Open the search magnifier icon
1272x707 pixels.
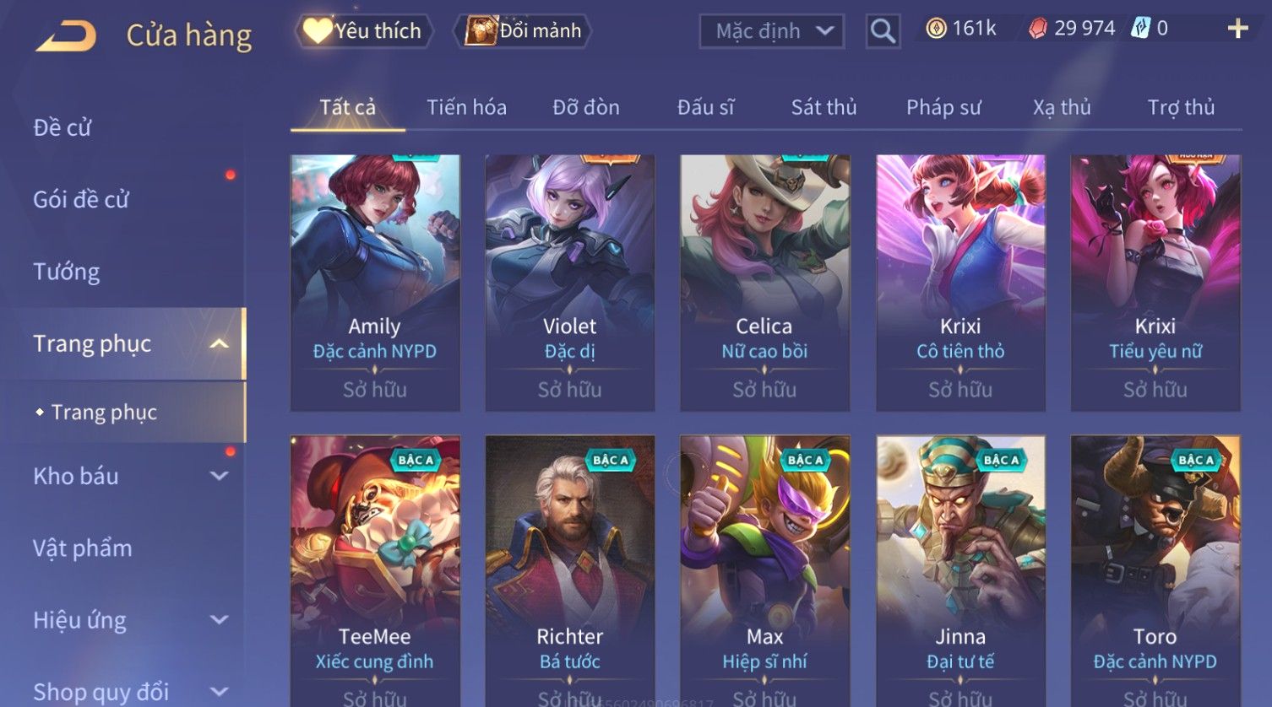pyautogui.click(x=883, y=31)
